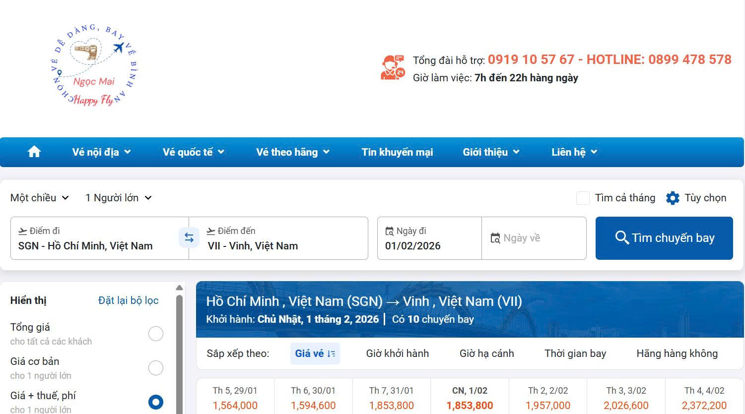Image resolution: width=745 pixels, height=414 pixels.
Task: Swap departure and destination airports
Action: click(189, 237)
